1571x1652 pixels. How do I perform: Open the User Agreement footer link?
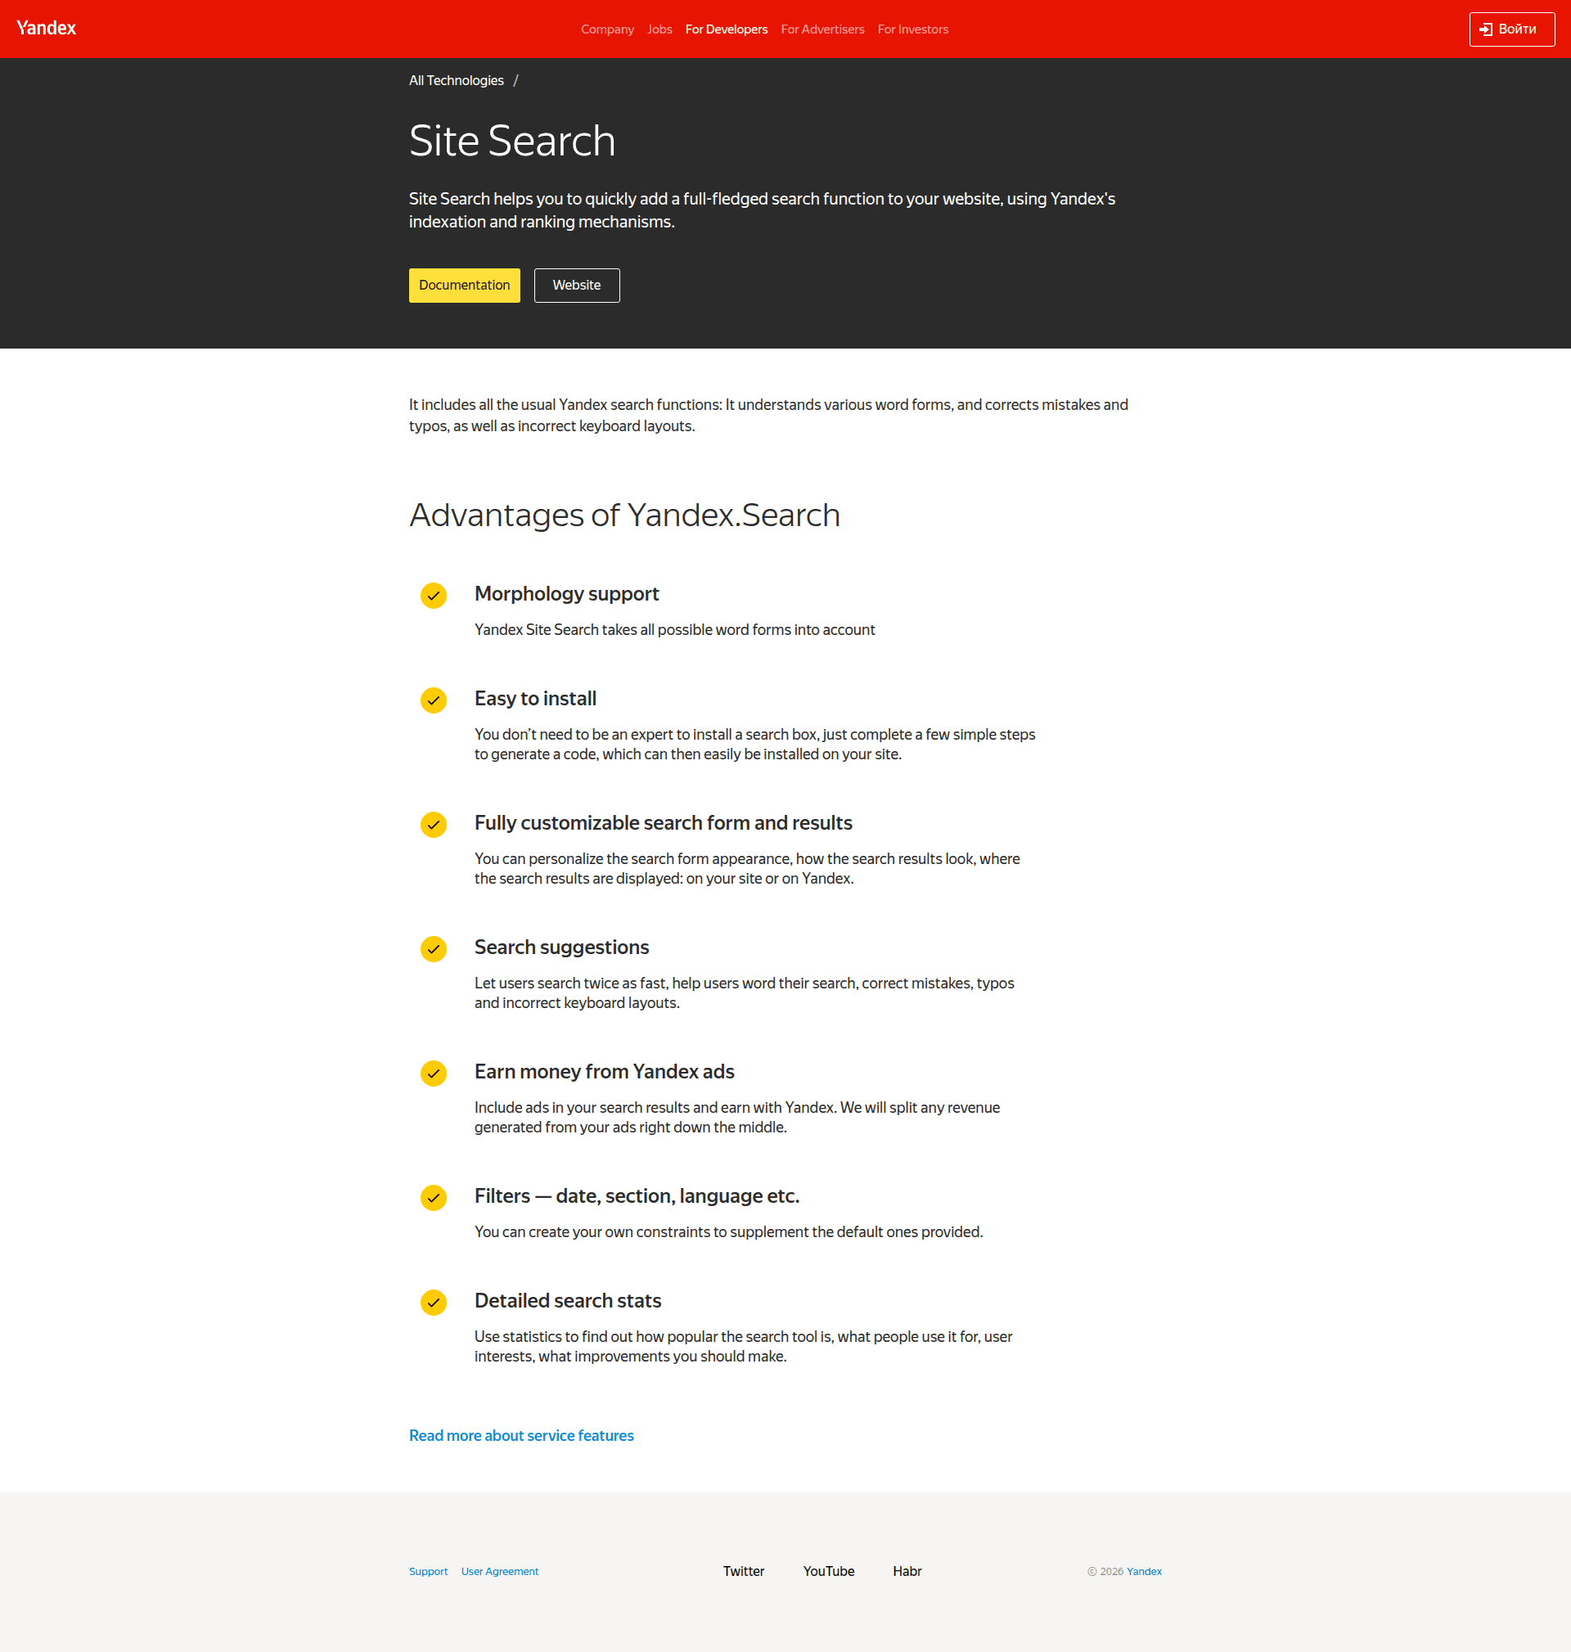tap(500, 1571)
